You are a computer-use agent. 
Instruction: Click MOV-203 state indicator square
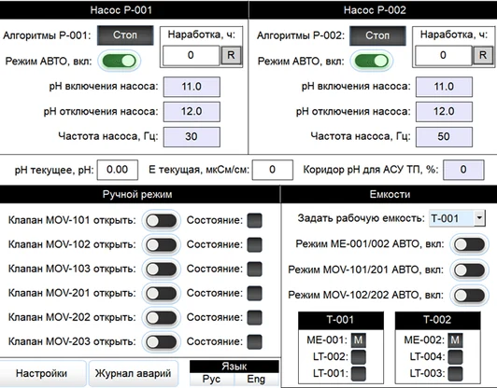(255, 341)
